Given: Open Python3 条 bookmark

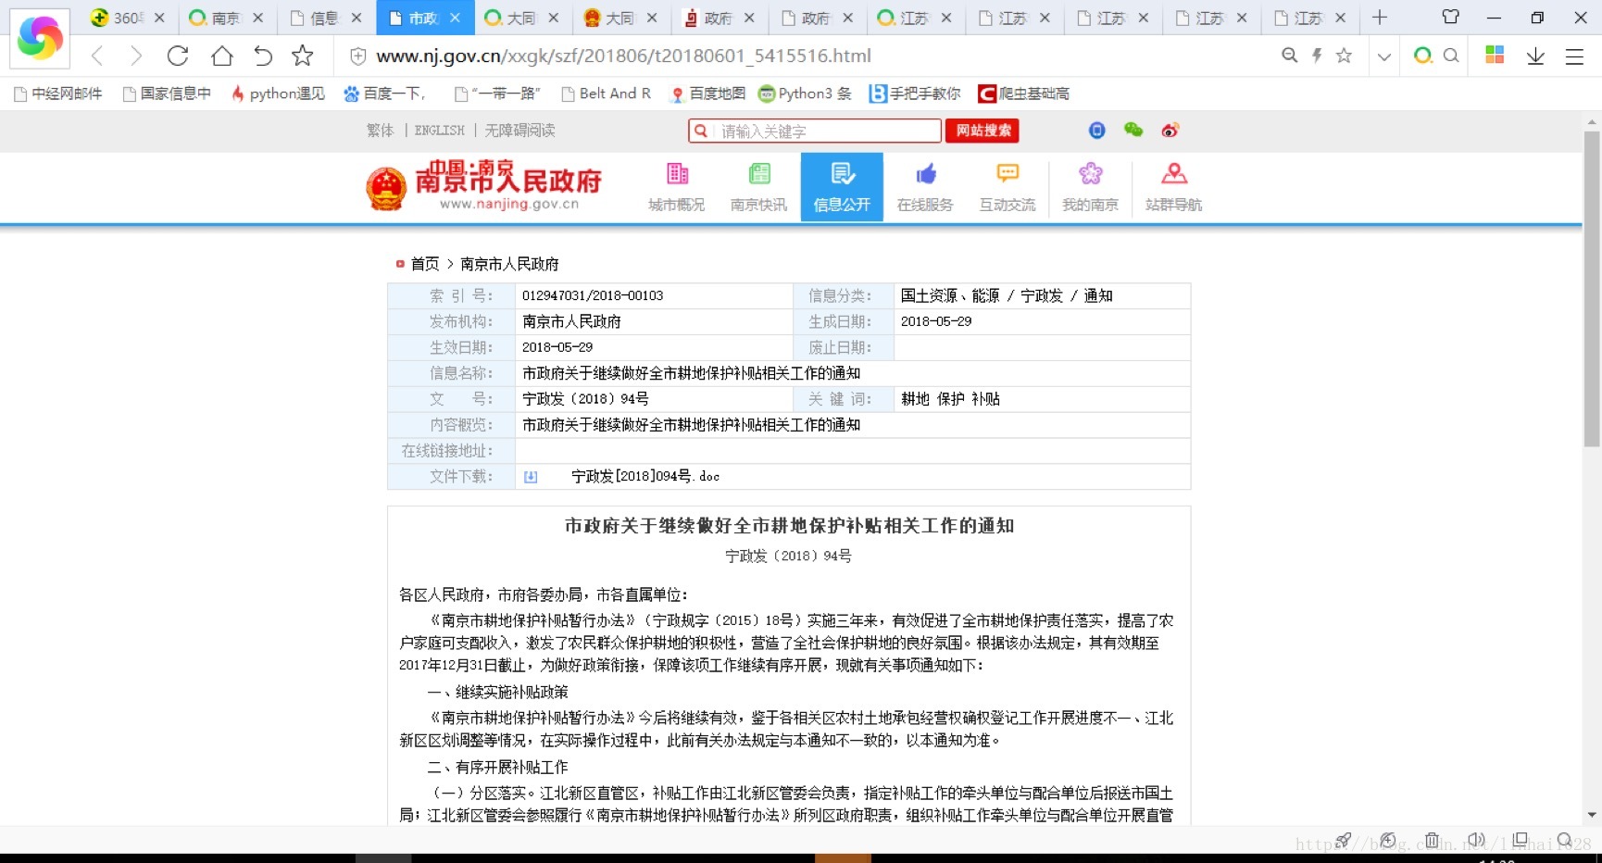Looking at the screenshot, I should click(x=806, y=94).
